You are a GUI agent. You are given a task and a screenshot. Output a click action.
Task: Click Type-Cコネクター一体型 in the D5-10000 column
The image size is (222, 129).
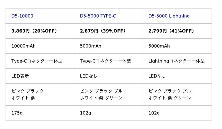coord(37,61)
